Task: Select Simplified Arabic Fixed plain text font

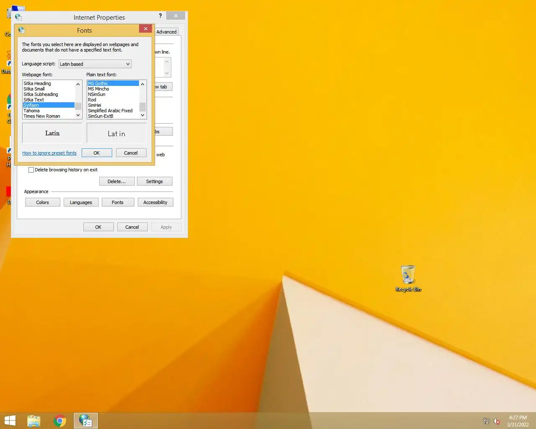Action: pos(113,111)
